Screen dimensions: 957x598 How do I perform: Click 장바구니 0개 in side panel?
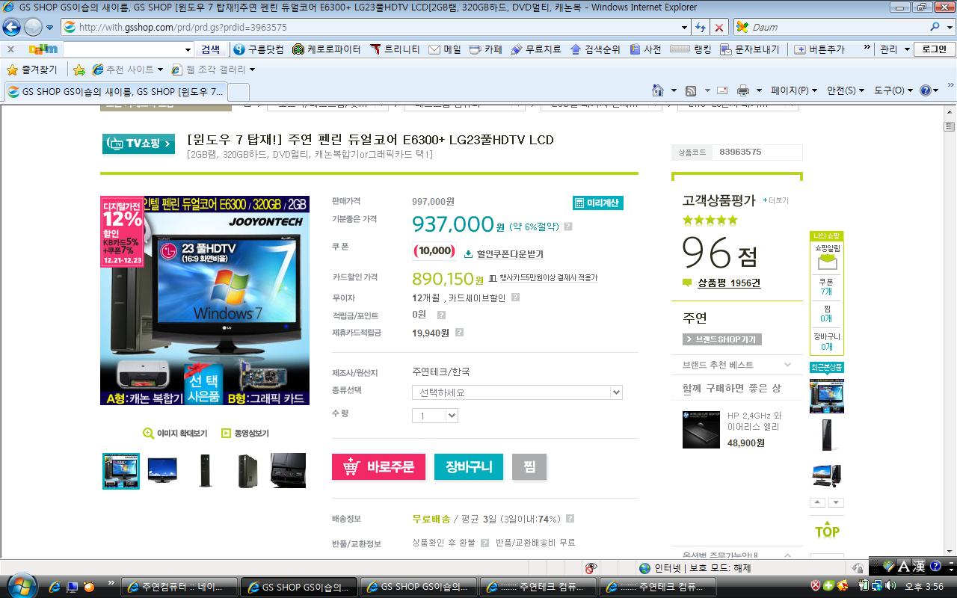tap(827, 342)
